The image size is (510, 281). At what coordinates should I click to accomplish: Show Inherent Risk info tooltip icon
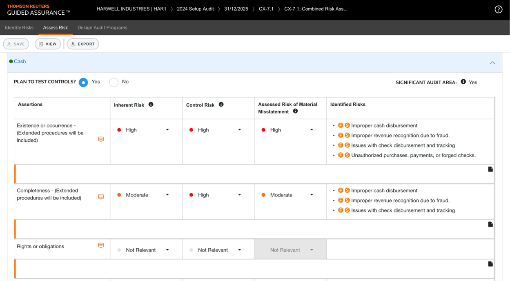click(151, 105)
